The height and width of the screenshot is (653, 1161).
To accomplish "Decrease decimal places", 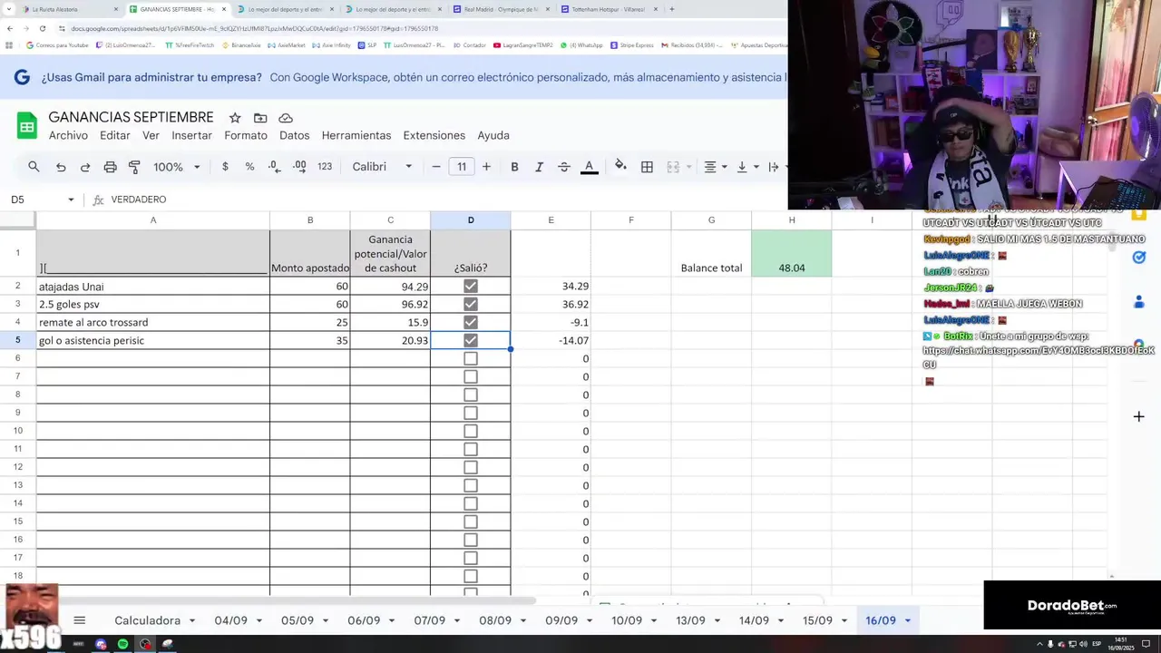I will coord(275,167).
